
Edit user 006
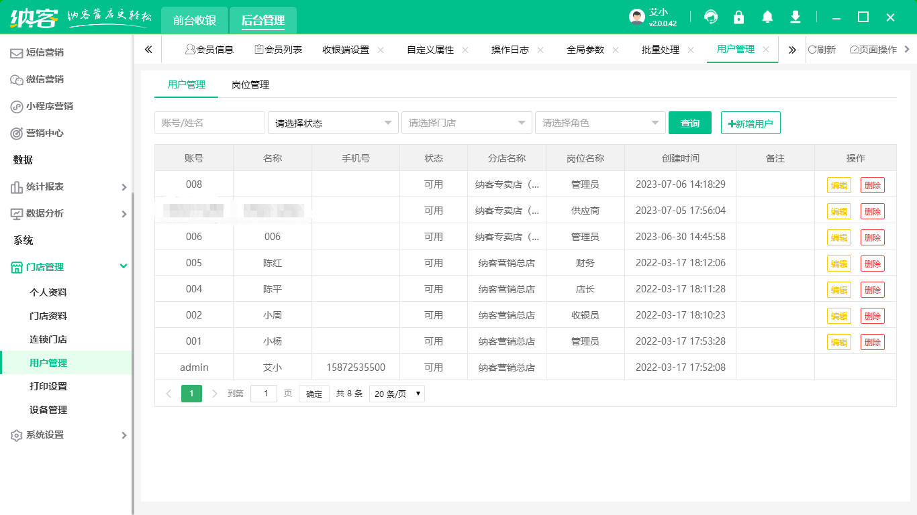point(838,237)
